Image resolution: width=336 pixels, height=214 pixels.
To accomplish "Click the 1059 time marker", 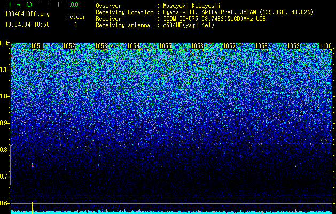I will (293, 46).
